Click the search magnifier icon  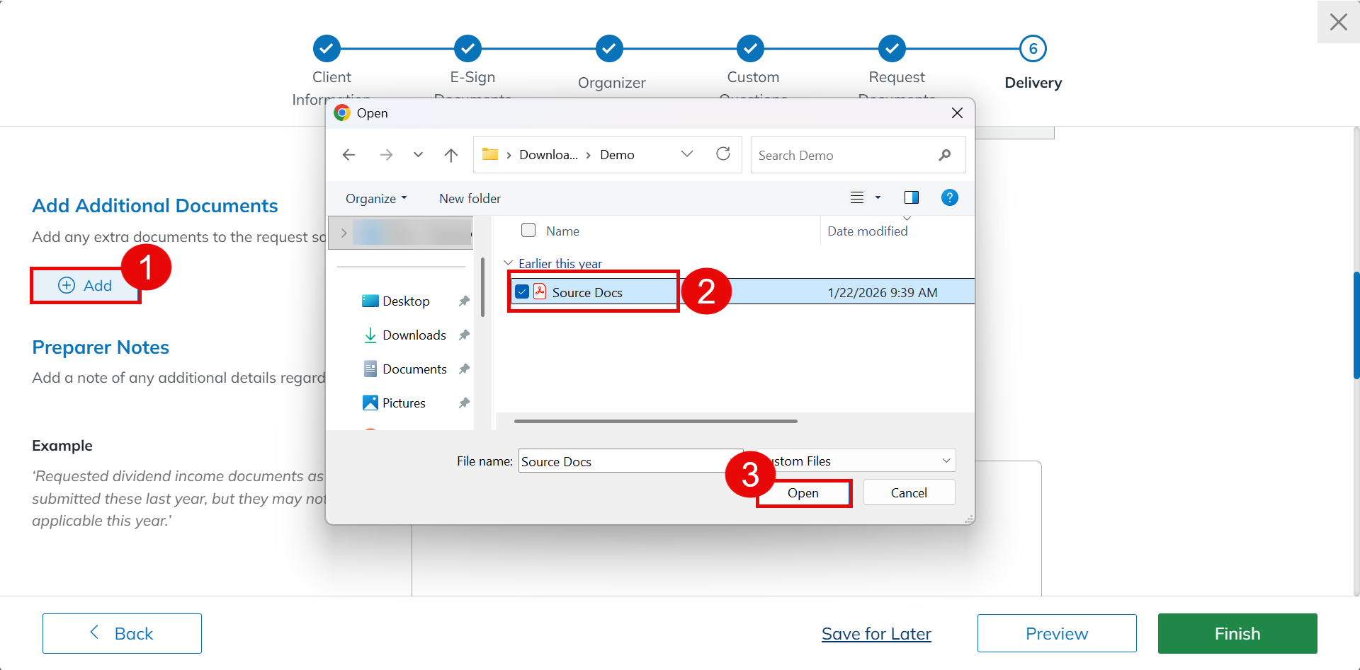(x=944, y=155)
